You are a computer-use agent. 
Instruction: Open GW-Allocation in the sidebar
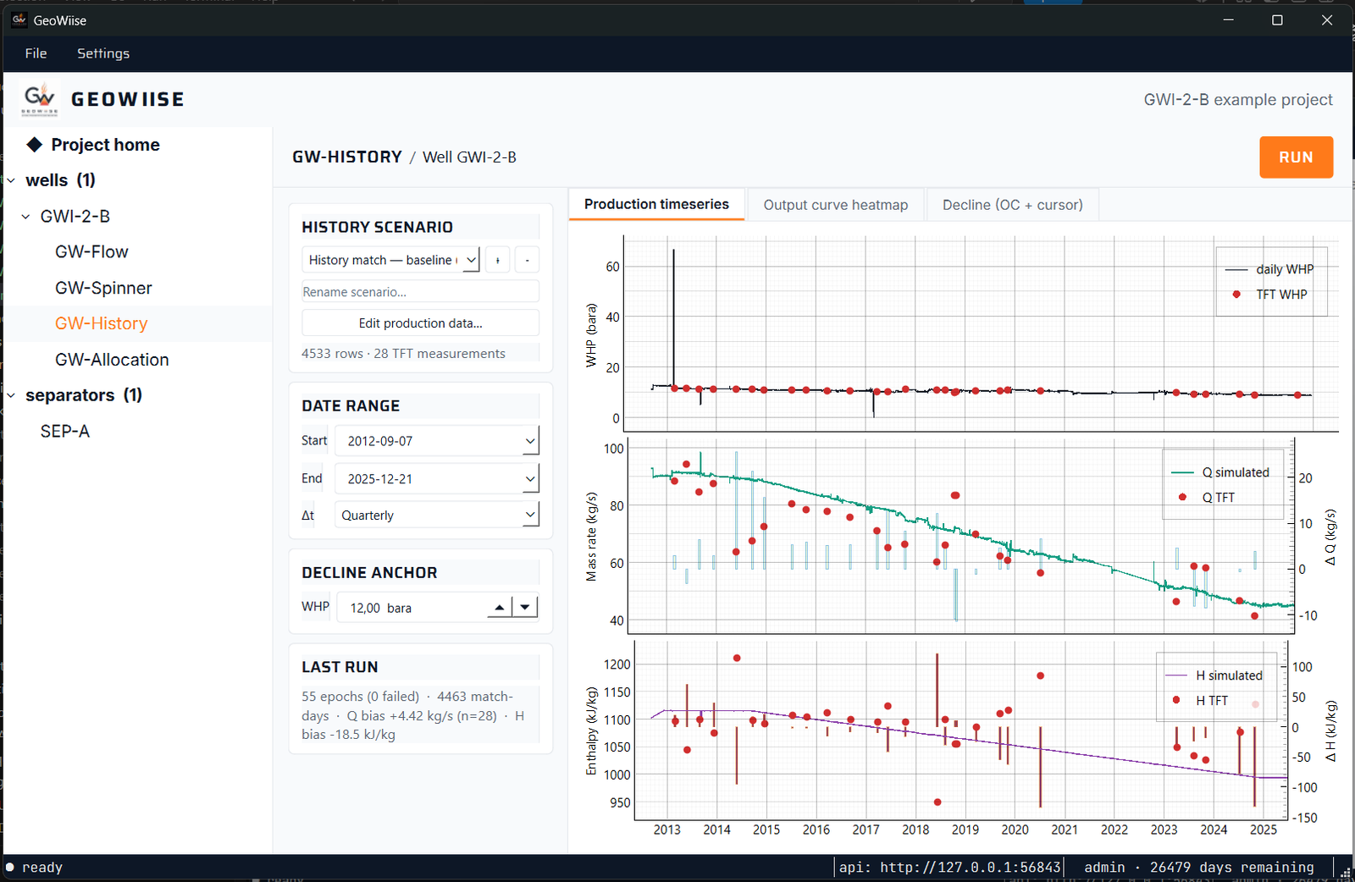112,360
